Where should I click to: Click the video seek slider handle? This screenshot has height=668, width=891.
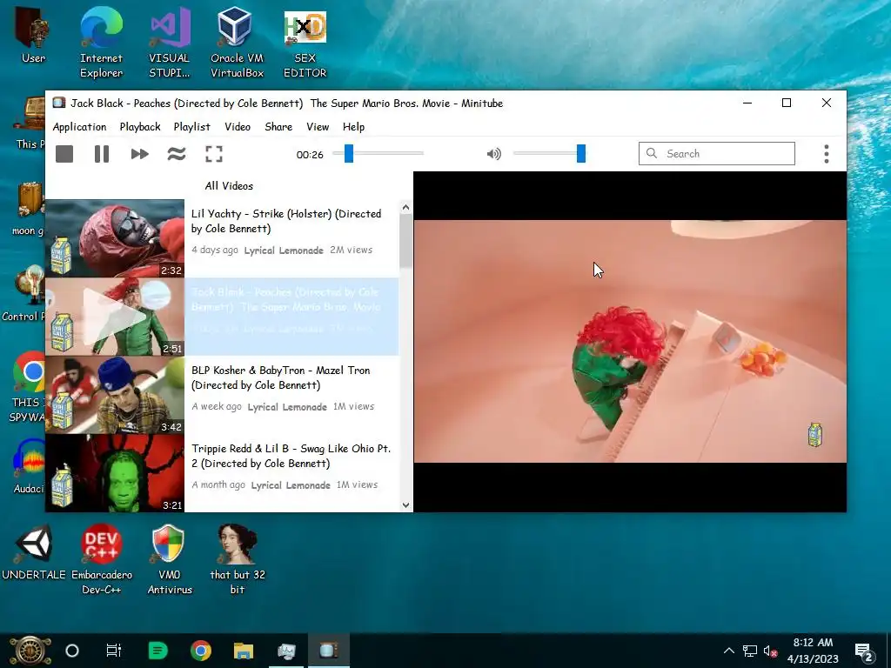[x=349, y=153]
